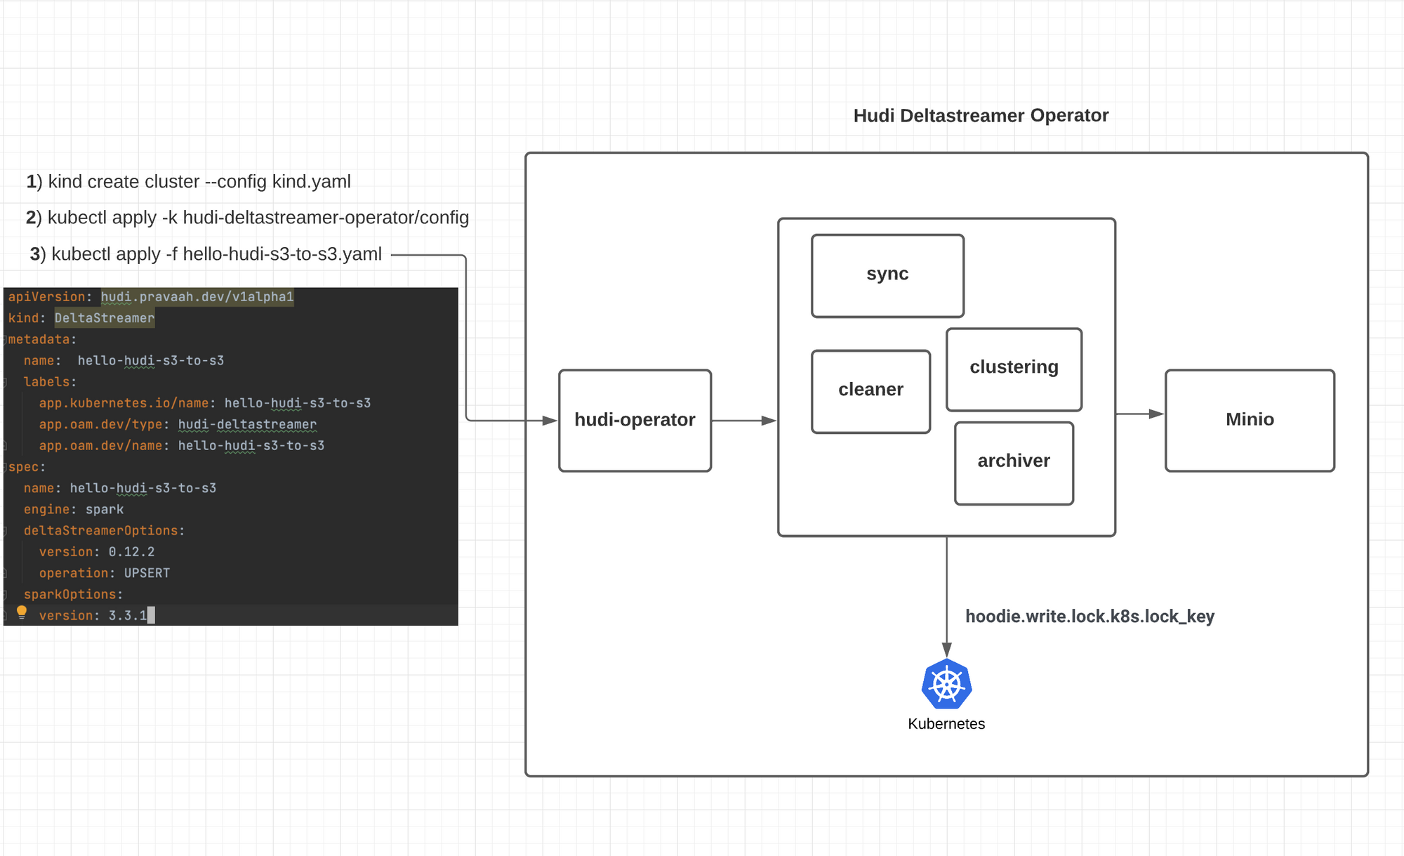The width and height of the screenshot is (1404, 856).
Task: Click the app.kubernetes.io/name label line
Action: 205,403
